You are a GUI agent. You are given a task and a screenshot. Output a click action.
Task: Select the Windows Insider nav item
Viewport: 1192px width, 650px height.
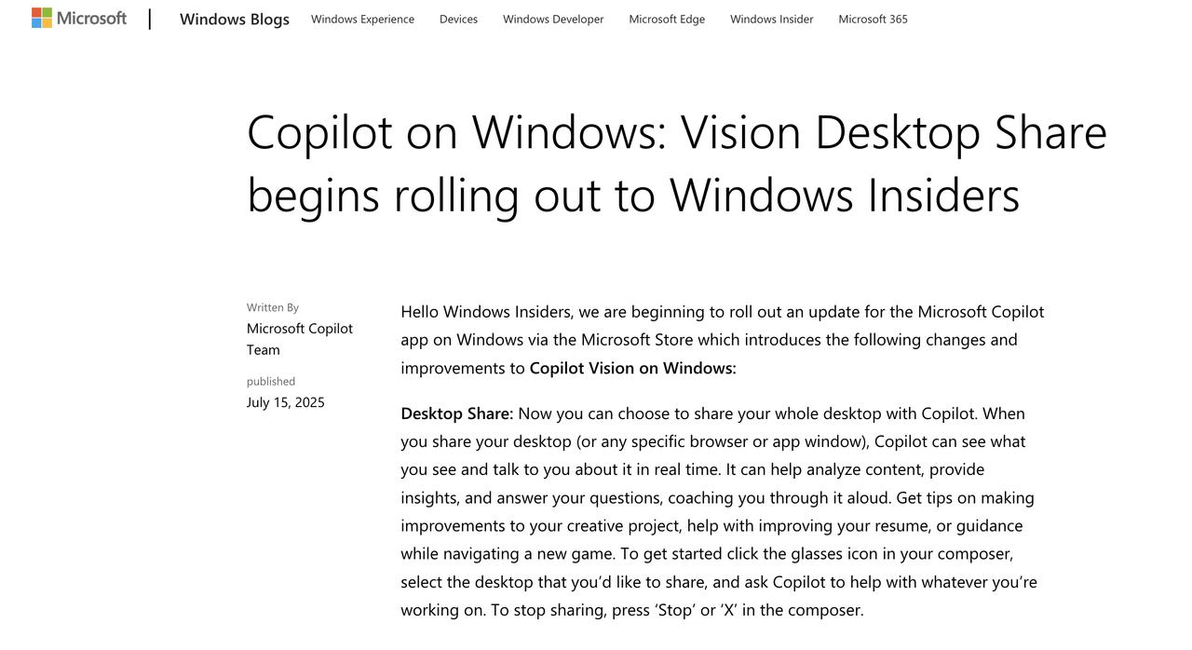[x=771, y=19]
